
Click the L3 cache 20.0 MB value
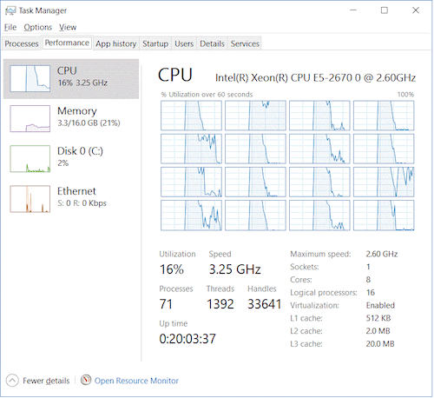380,344
